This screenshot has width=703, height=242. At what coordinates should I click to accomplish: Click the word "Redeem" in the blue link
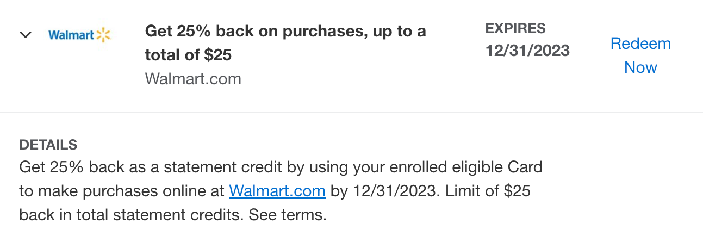coord(640,44)
